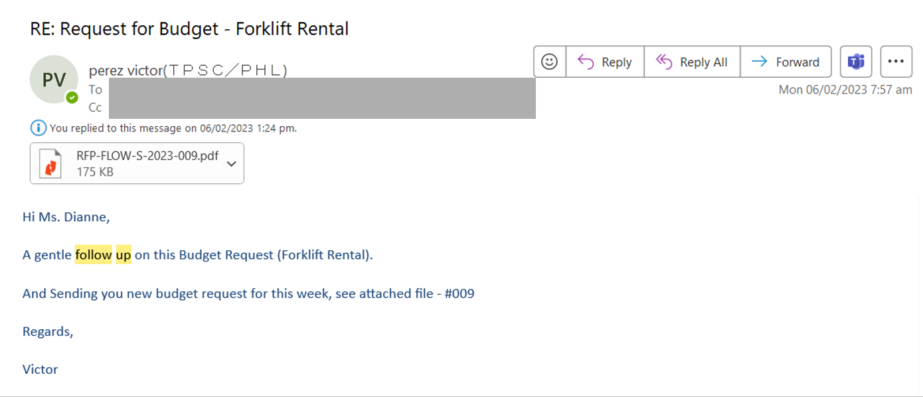This screenshot has width=923, height=397.
Task: Open the More actions ellipsis menu
Action: pyautogui.click(x=896, y=62)
